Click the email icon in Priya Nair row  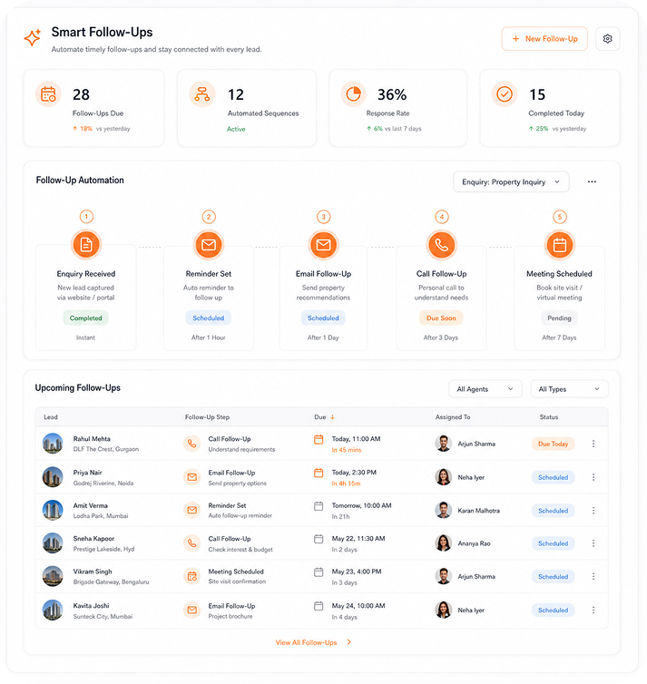(x=192, y=477)
